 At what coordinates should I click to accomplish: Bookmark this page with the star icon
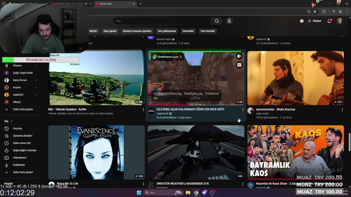point(315,11)
